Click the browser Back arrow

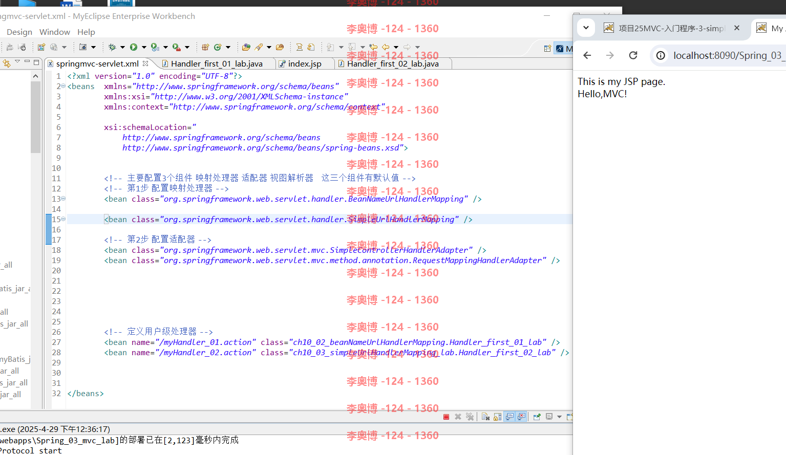pos(587,55)
